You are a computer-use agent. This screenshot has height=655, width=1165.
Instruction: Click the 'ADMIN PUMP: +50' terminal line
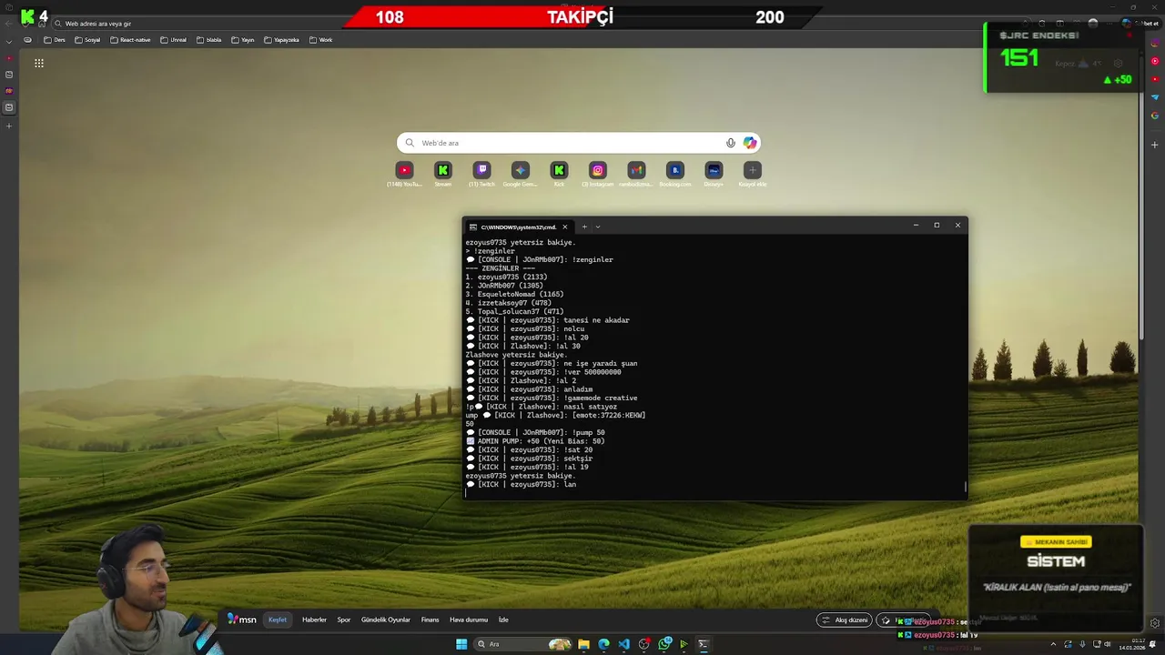click(x=535, y=441)
